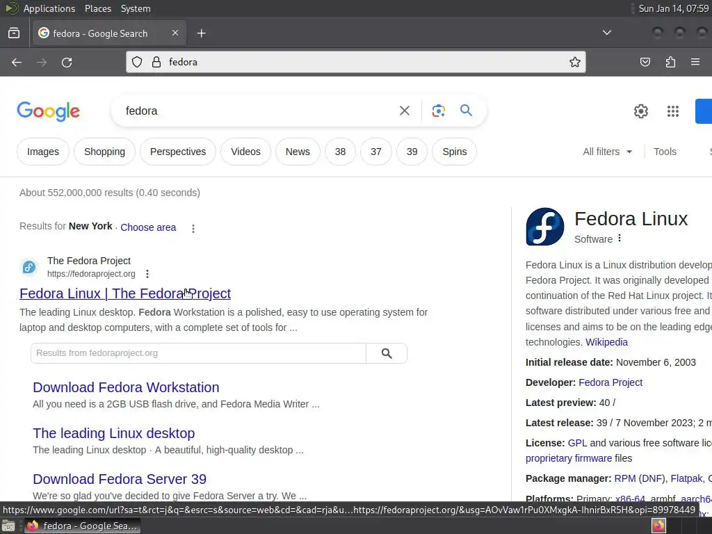Select the 37 filter chip
This screenshot has width=712, height=534.
[376, 152]
